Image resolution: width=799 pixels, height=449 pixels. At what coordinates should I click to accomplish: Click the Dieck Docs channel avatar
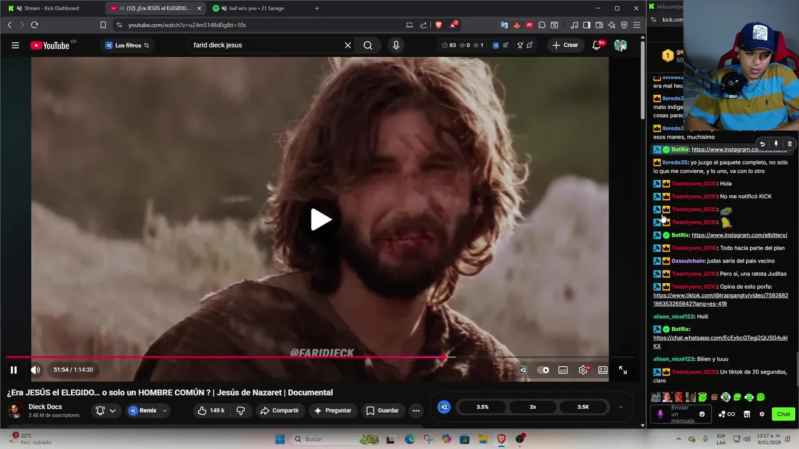(15, 410)
